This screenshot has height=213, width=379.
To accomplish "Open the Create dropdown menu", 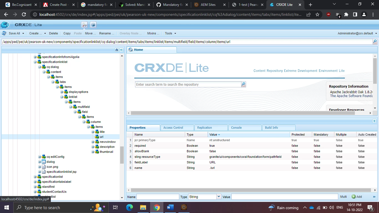I will [37, 33].
